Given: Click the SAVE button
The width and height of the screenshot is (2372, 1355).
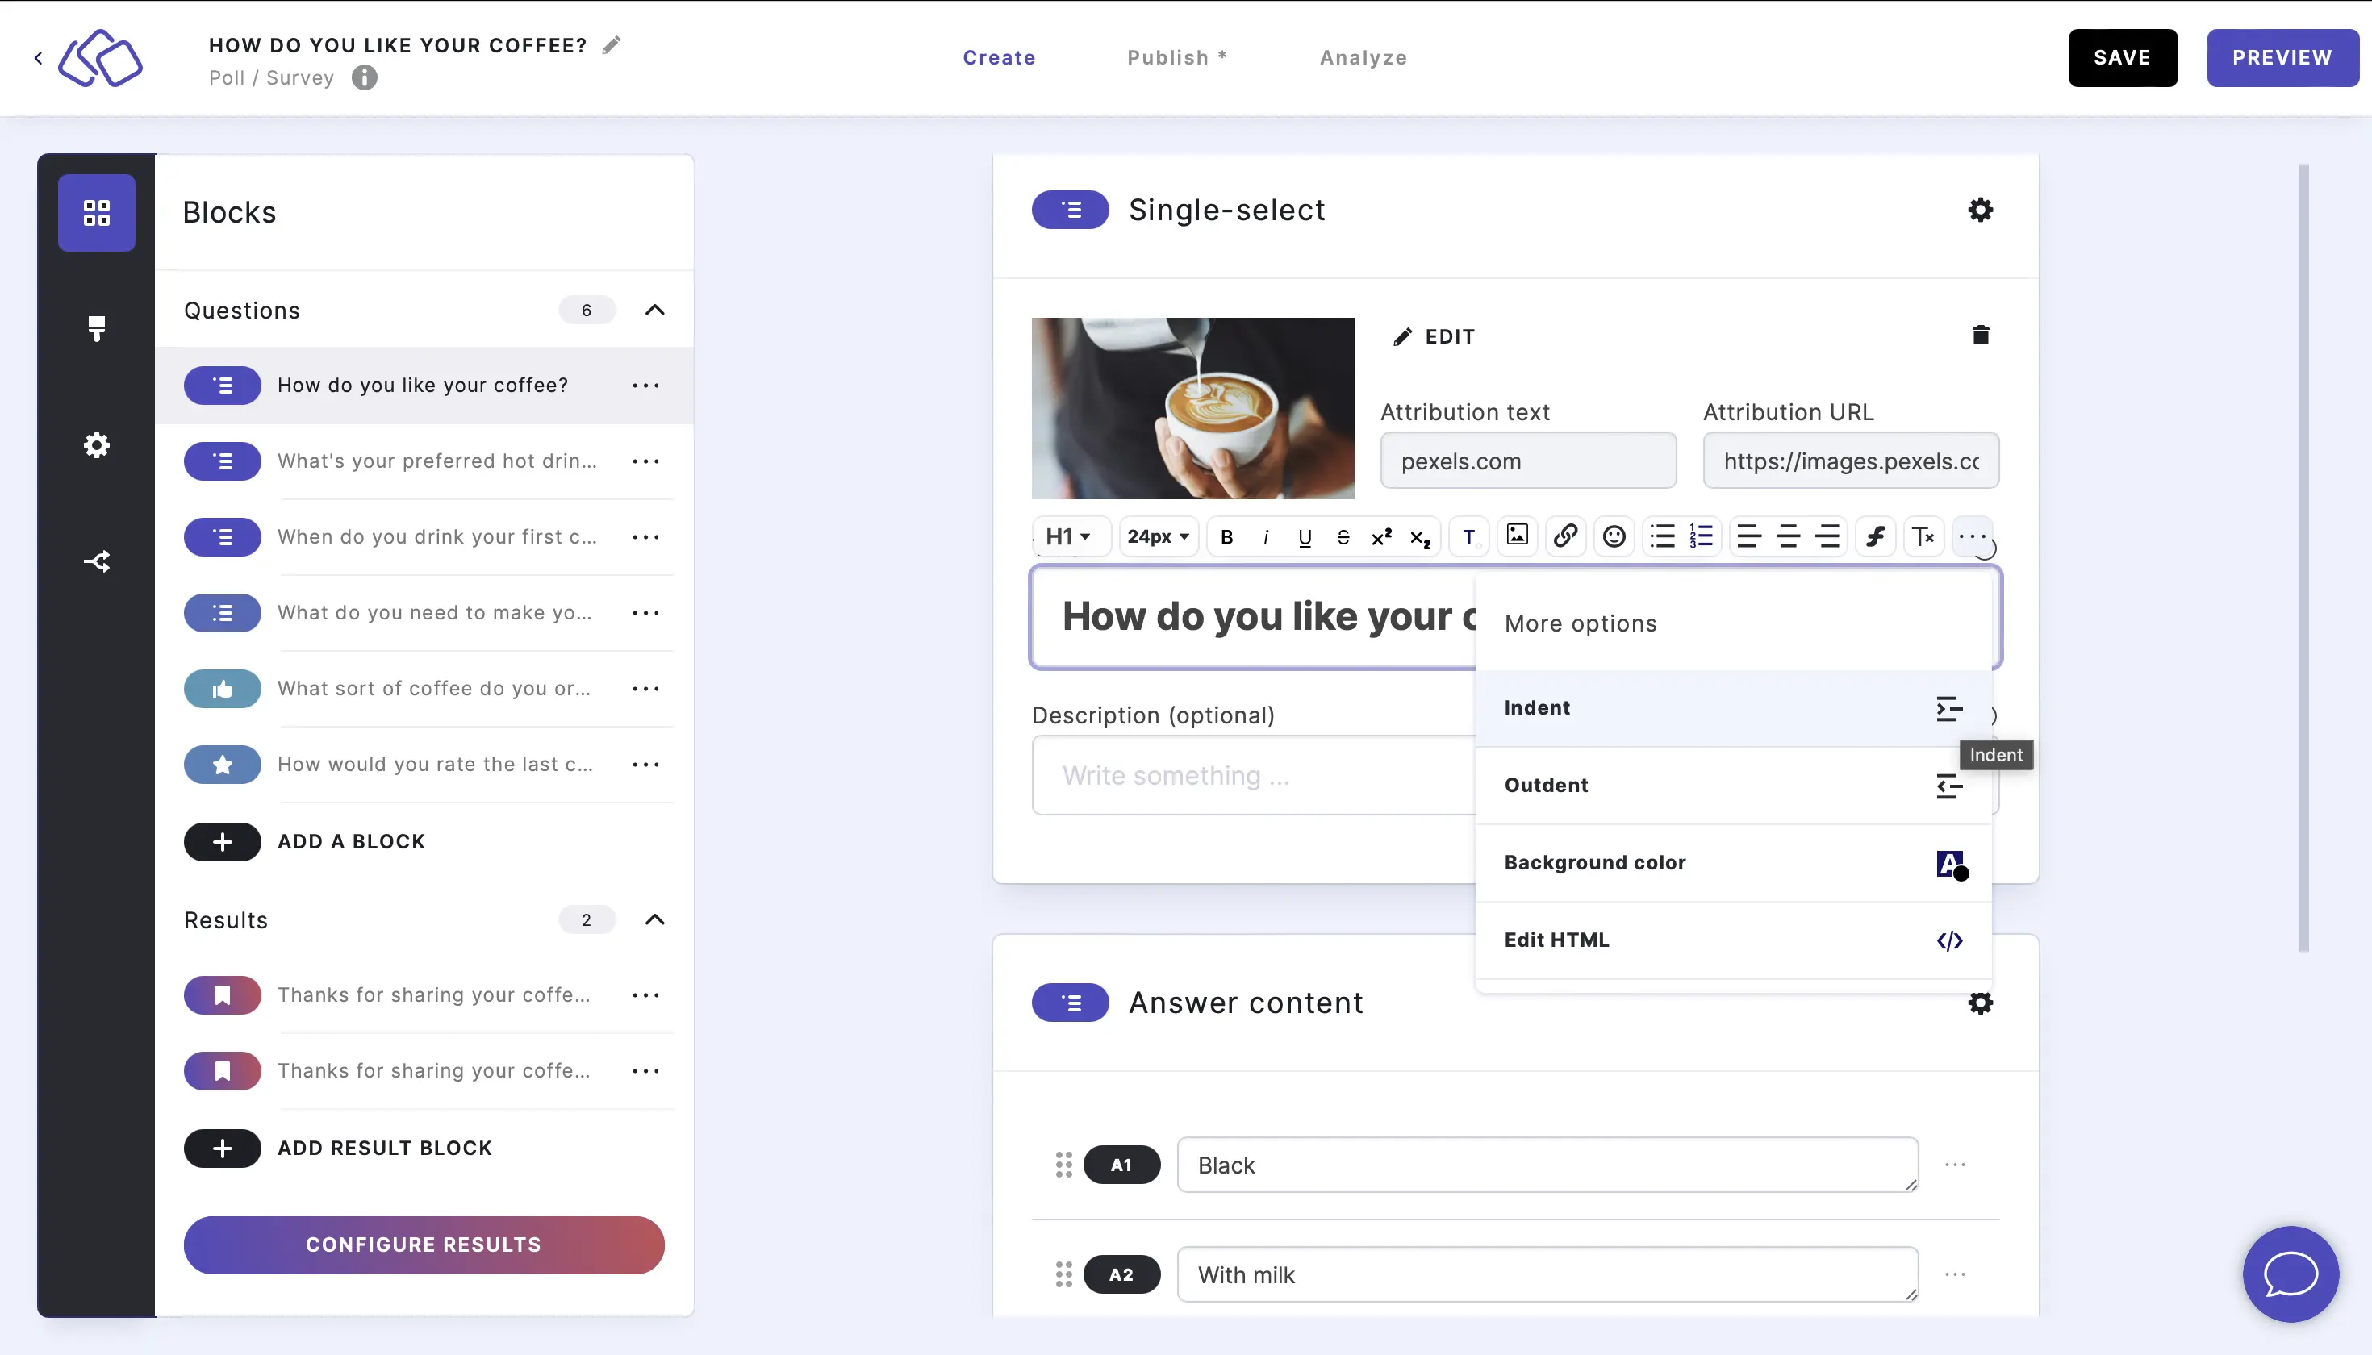Looking at the screenshot, I should tap(2123, 57).
